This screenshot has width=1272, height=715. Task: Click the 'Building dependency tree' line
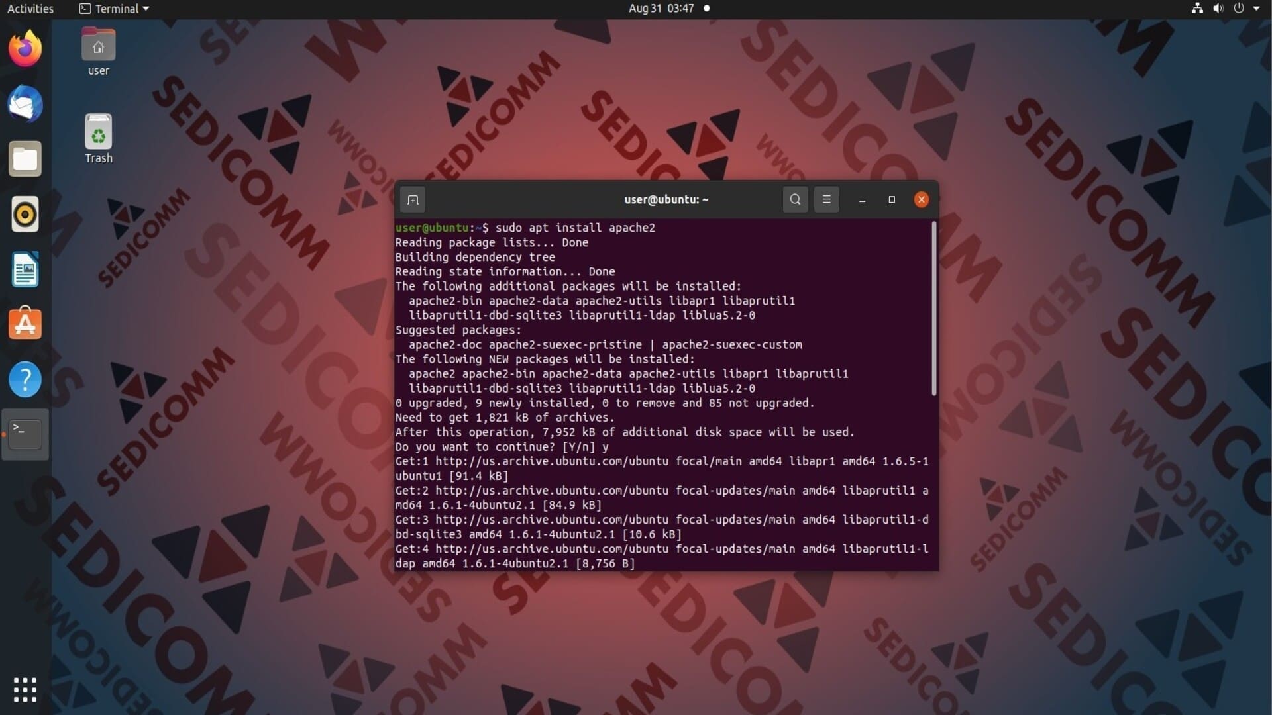coord(475,257)
